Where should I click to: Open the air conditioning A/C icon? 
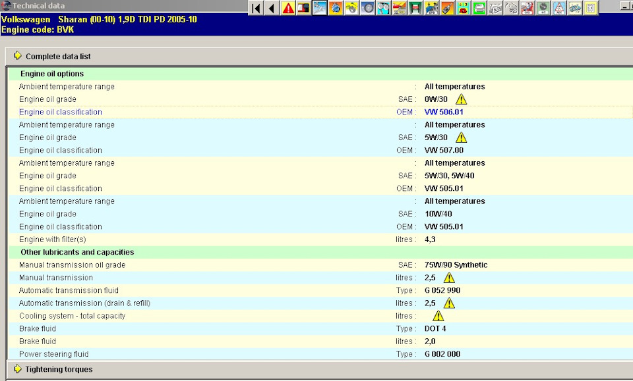(543, 8)
